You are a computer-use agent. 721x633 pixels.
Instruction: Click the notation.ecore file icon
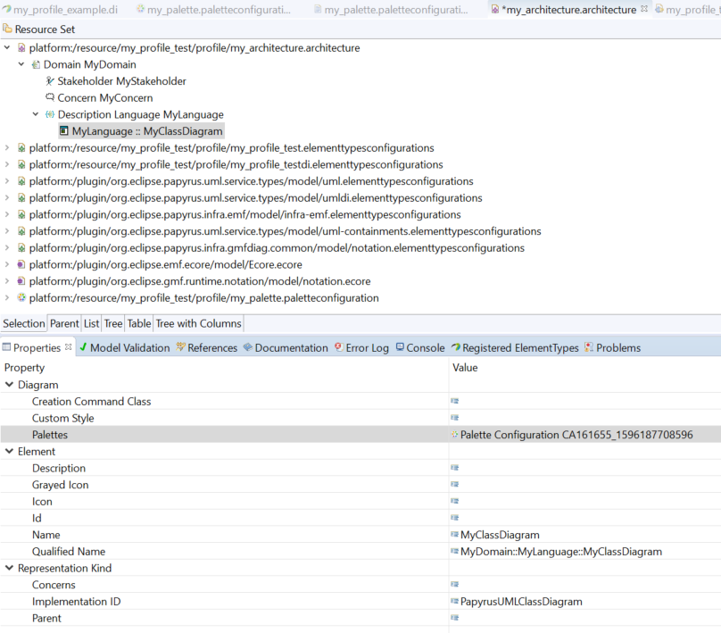pos(21,281)
